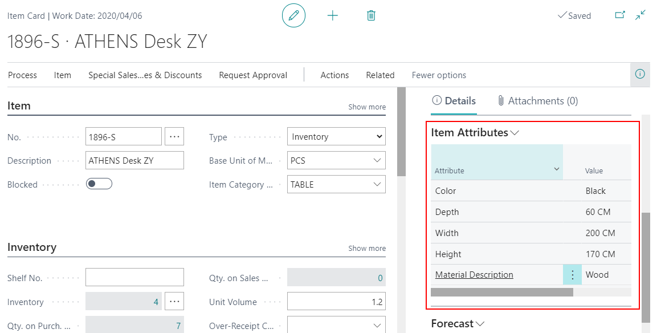Image resolution: width=661 pixels, height=333 pixels.
Task: Create a new item with the plus icon
Action: click(332, 15)
